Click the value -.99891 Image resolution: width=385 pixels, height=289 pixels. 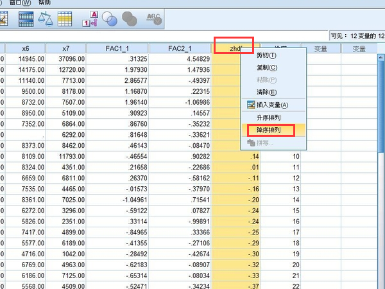tap(180, 222)
